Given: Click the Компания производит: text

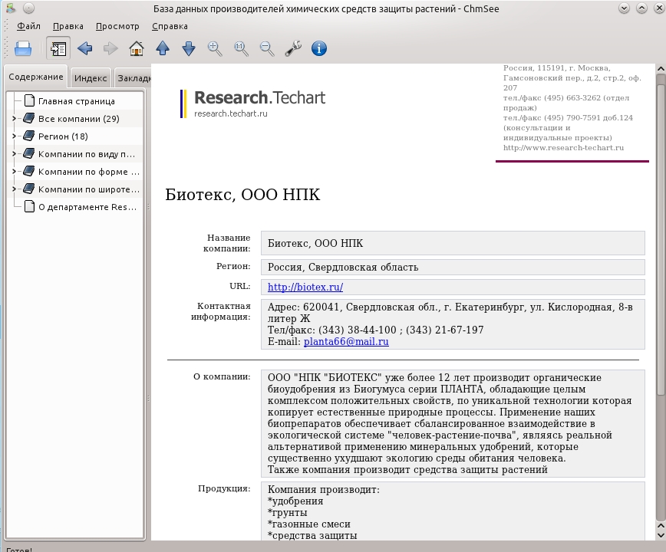Looking at the screenshot, I should [324, 490].
